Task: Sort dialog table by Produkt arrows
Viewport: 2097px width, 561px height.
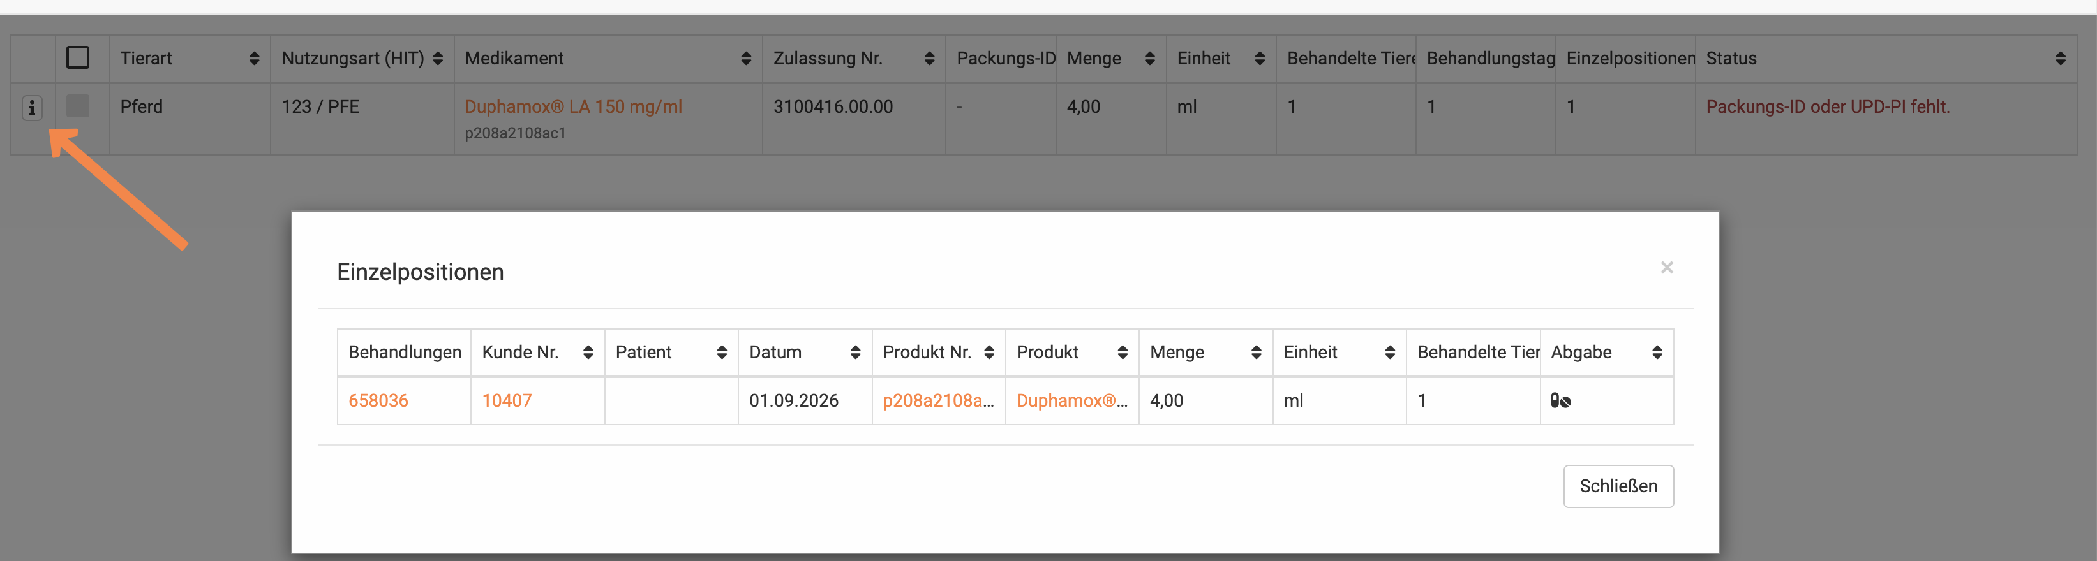Action: [1123, 352]
